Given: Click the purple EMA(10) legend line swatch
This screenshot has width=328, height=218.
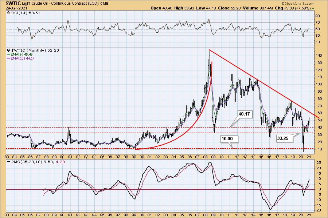Looking at the screenshot, I should (9, 58).
